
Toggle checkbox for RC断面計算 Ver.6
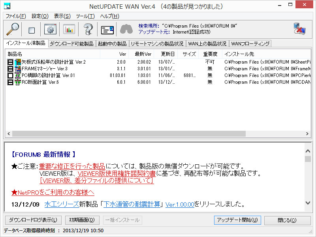(10, 82)
